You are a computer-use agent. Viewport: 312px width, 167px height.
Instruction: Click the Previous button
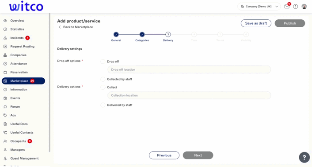click(164, 155)
